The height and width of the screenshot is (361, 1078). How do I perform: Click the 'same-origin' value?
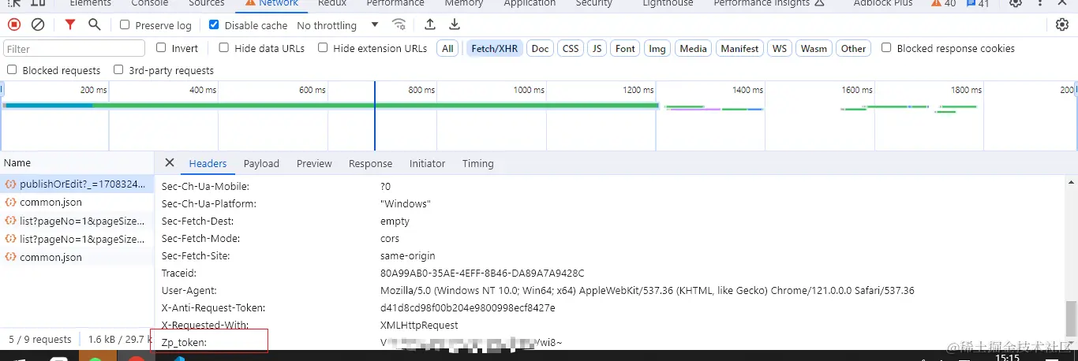click(x=407, y=255)
